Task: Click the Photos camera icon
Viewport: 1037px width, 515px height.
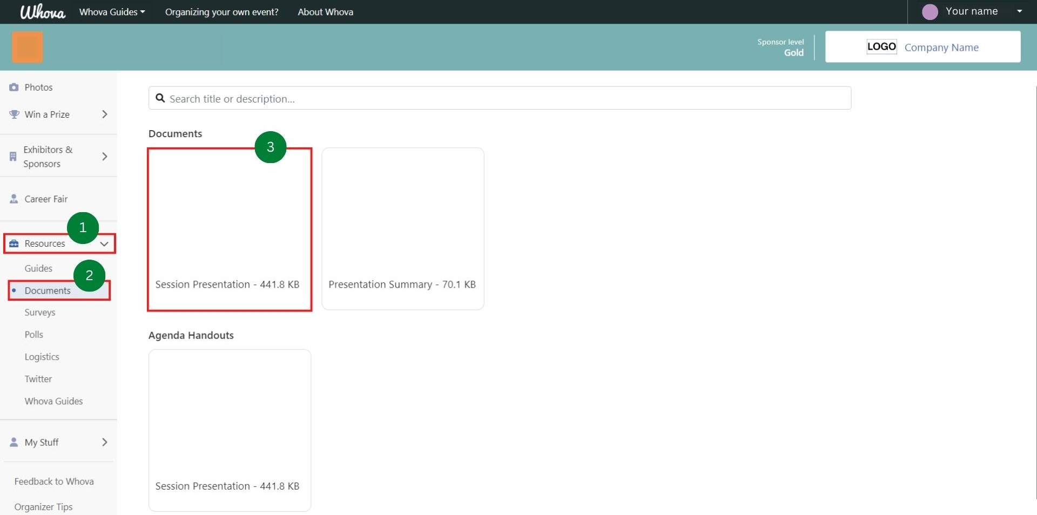Action: coord(14,87)
